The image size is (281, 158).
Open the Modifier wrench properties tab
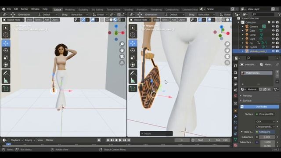(x=235, y=116)
